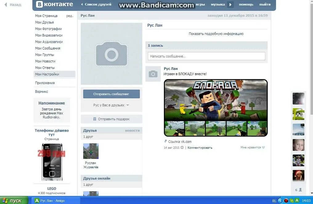Open Мои Фотографии in left menu
Image resolution: width=313 pixels, height=204 pixels.
click(x=48, y=29)
